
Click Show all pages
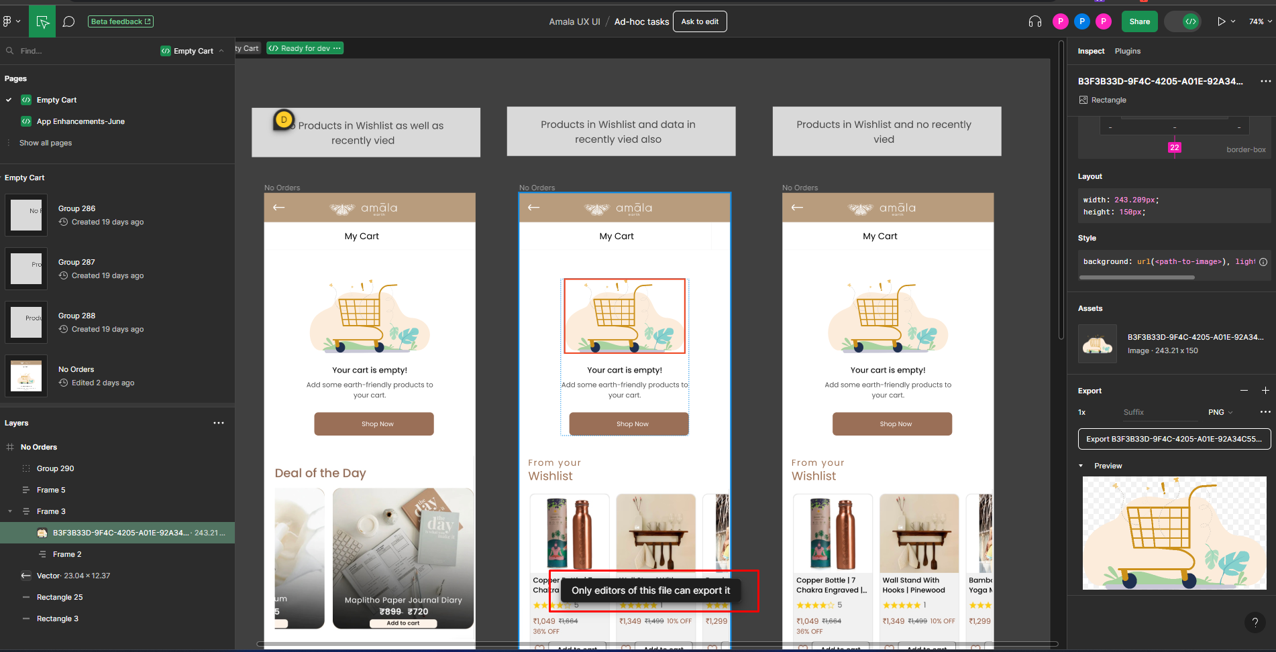click(46, 143)
